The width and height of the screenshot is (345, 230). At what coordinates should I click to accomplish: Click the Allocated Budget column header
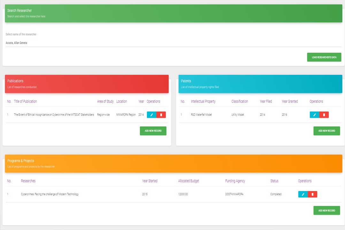(188, 181)
